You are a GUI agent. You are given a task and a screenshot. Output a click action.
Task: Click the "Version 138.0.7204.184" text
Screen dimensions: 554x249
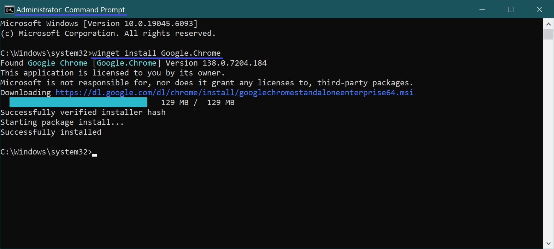(x=216, y=63)
